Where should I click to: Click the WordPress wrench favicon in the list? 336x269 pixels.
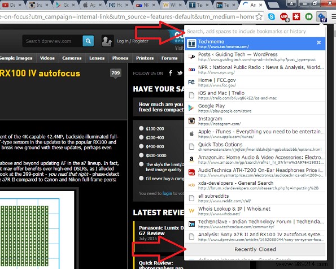(191, 57)
